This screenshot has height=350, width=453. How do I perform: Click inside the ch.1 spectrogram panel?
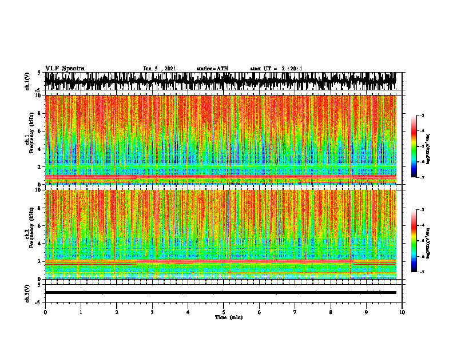(220, 140)
